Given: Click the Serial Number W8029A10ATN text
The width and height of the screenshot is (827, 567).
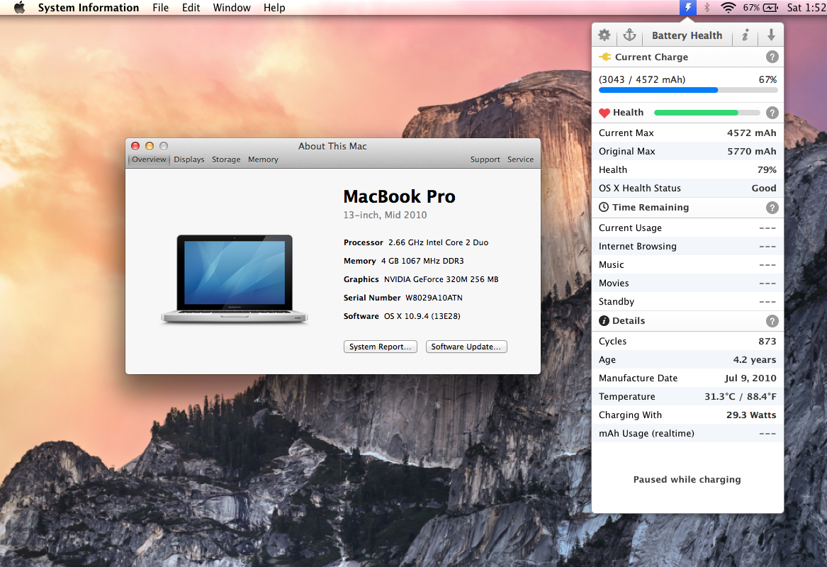Looking at the screenshot, I should [403, 298].
